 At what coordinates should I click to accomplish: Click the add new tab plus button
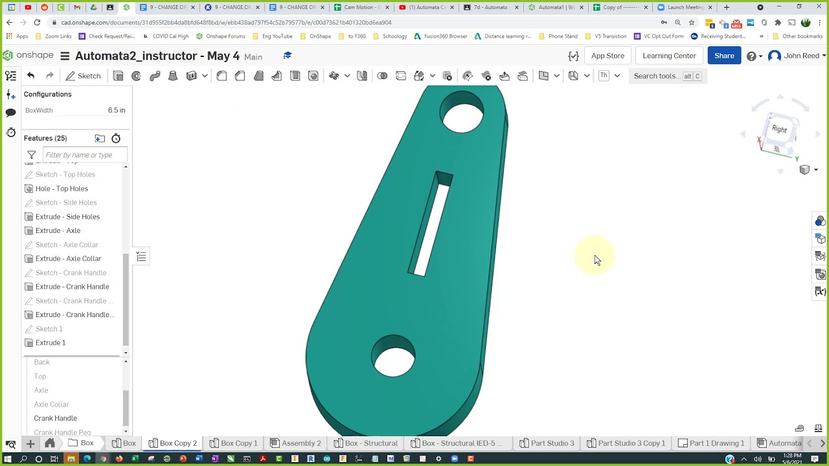[30, 443]
